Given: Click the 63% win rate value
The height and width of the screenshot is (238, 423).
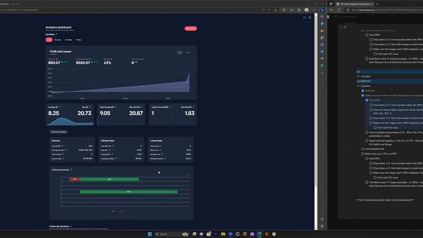Looking at the screenshot, I should pos(107,63).
